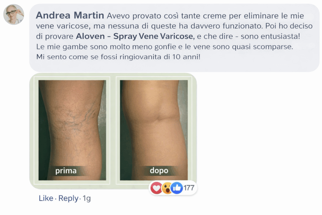Image resolution: width=322 pixels, height=215 pixels.
Task: Open the 177 reactions count
Action: pyautogui.click(x=189, y=188)
